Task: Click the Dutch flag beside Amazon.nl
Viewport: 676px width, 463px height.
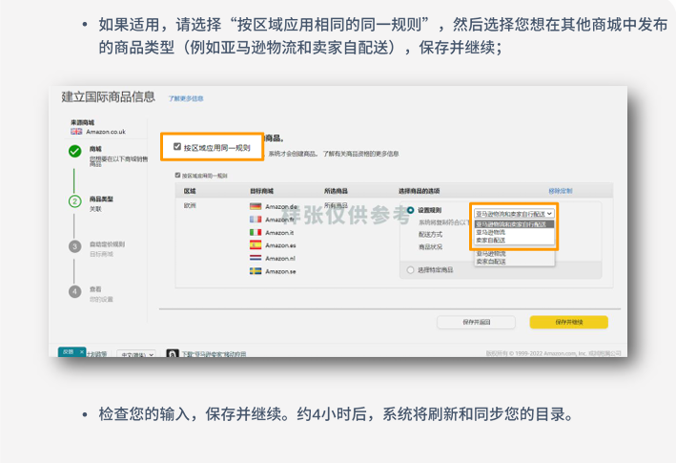Action: coord(256,258)
